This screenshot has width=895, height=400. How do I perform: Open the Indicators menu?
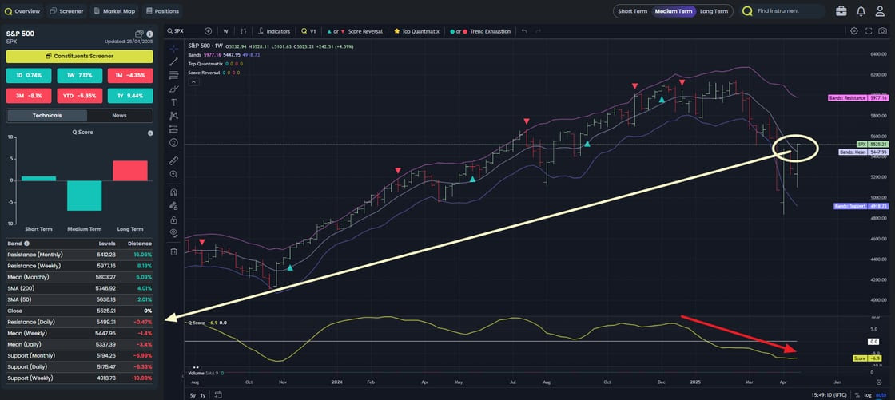point(274,31)
